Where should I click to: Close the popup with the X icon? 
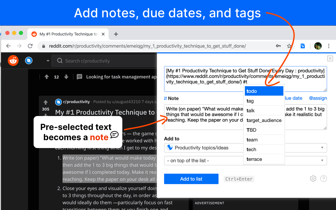(330, 59)
